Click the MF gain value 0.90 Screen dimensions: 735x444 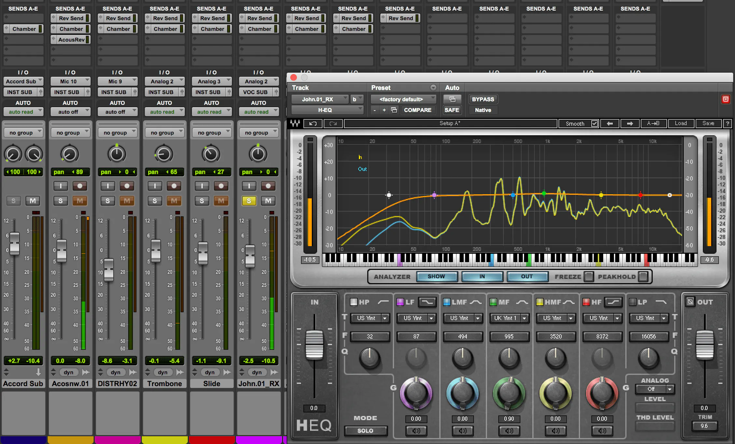pyautogui.click(x=509, y=419)
